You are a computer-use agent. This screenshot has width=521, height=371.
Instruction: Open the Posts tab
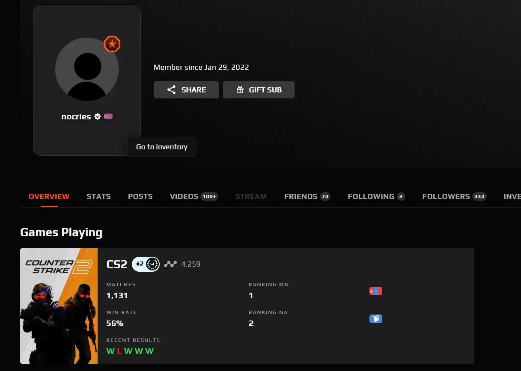[140, 196]
